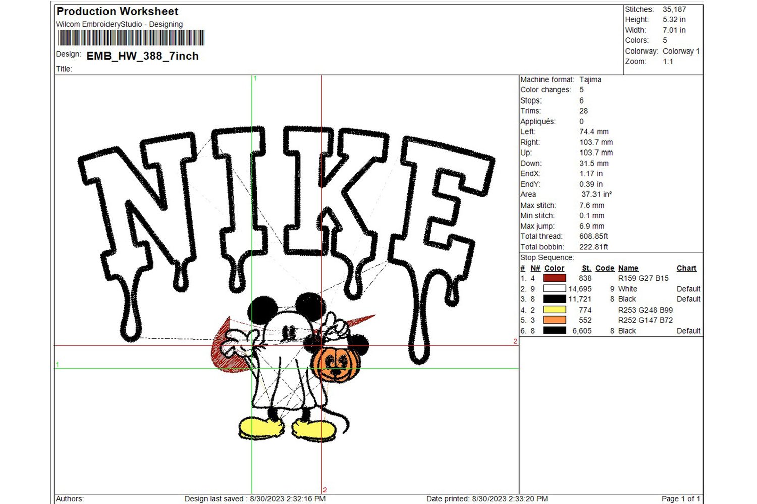
Task: Pick the yellow swatch in stop 4
Action: [555, 310]
